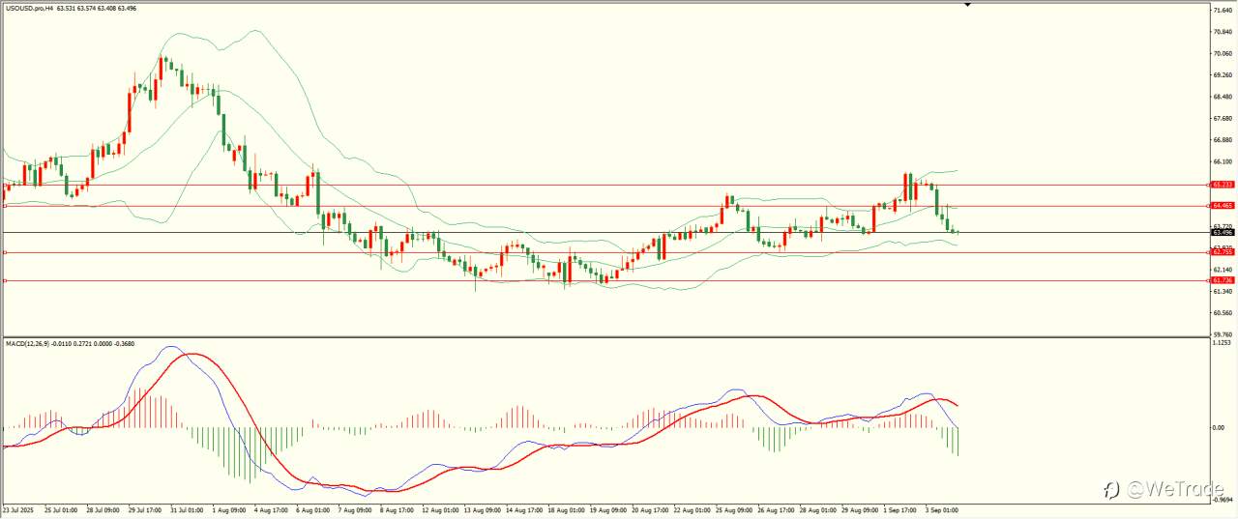Click the 8 Aug 17:00 time label
The height and width of the screenshot is (519, 1238).
[399, 508]
